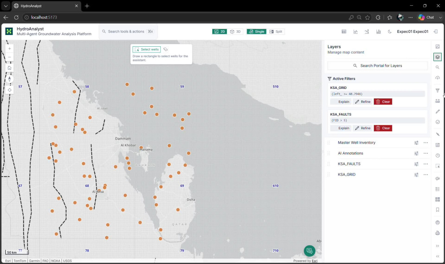This screenshot has width=445, height=264.
Task: Select Split map layout
Action: [x=276, y=32]
